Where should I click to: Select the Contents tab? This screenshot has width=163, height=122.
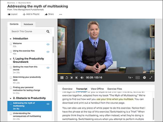tap(14, 24)
